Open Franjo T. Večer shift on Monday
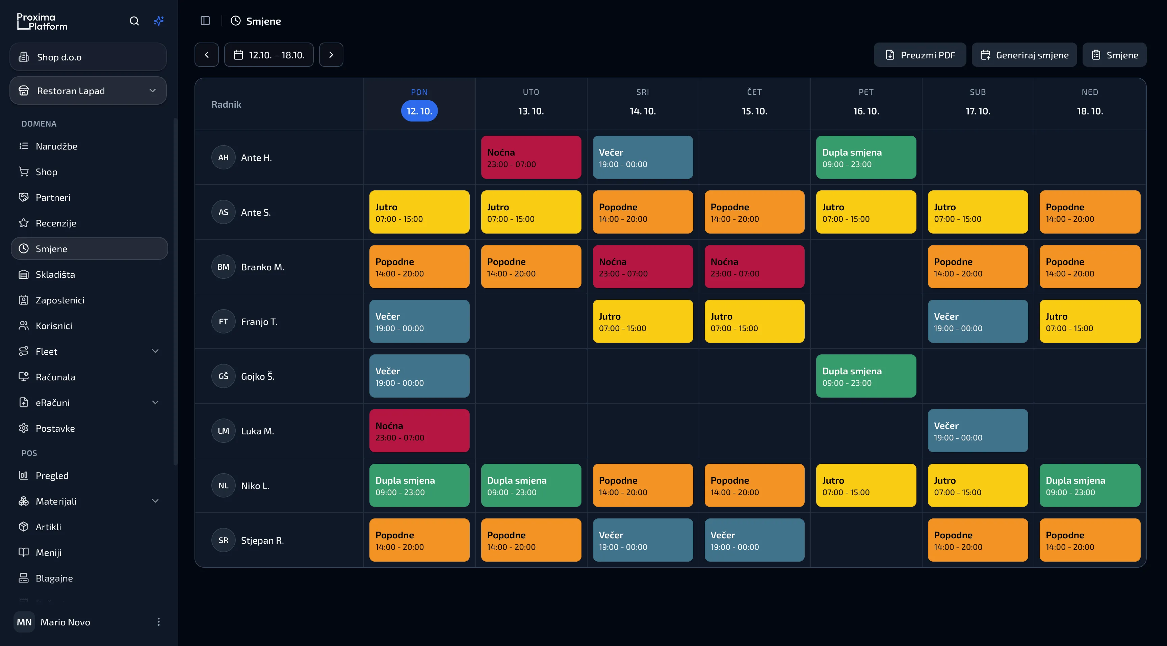The width and height of the screenshot is (1167, 646). (x=419, y=321)
